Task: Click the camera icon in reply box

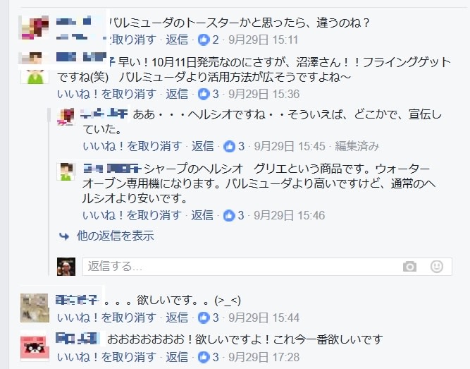Action: coord(409,266)
